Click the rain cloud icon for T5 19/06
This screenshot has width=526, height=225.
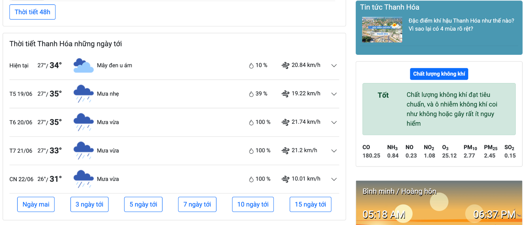[x=83, y=94]
